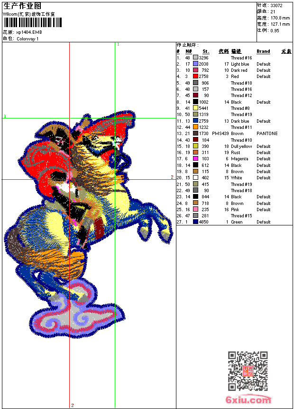Select the height value 170.8 mm
This screenshot has height=409, width=294.
[x=280, y=18]
